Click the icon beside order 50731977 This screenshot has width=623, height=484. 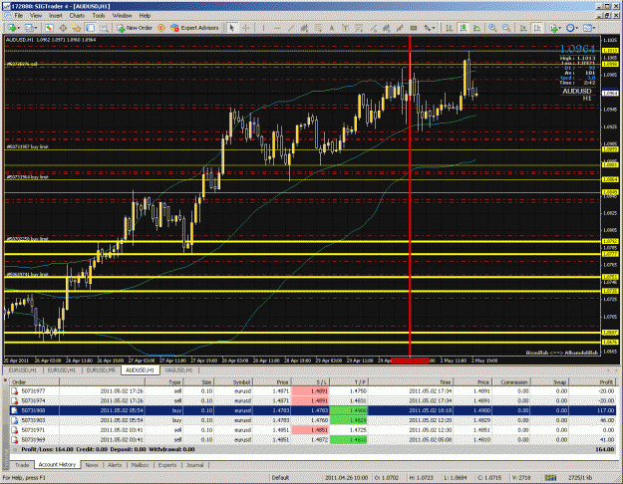tap(14, 391)
